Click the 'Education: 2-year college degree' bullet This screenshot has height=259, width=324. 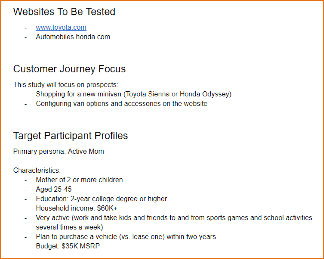click(x=101, y=199)
